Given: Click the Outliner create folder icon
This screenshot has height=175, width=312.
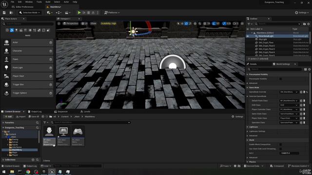Looking at the screenshot, I should click(304, 24).
